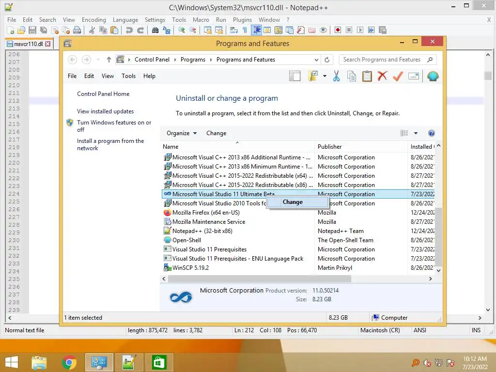
Task: Close the msvcr110.dll tab with its X
Action: pos(48,44)
